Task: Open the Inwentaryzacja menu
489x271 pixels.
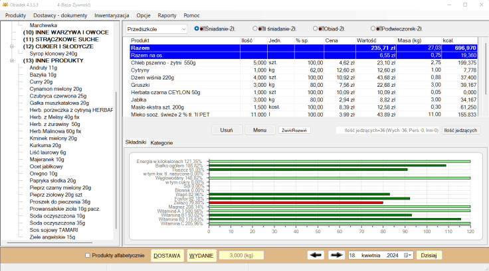Action: point(113,15)
